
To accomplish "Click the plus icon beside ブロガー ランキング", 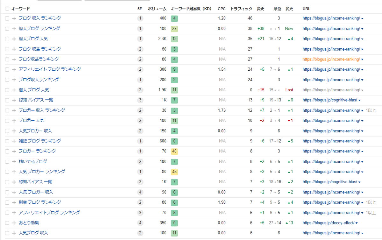I will [x=14, y=151].
